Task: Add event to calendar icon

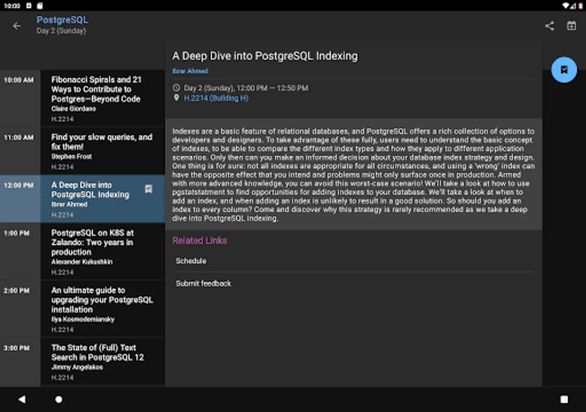Action: tap(571, 26)
